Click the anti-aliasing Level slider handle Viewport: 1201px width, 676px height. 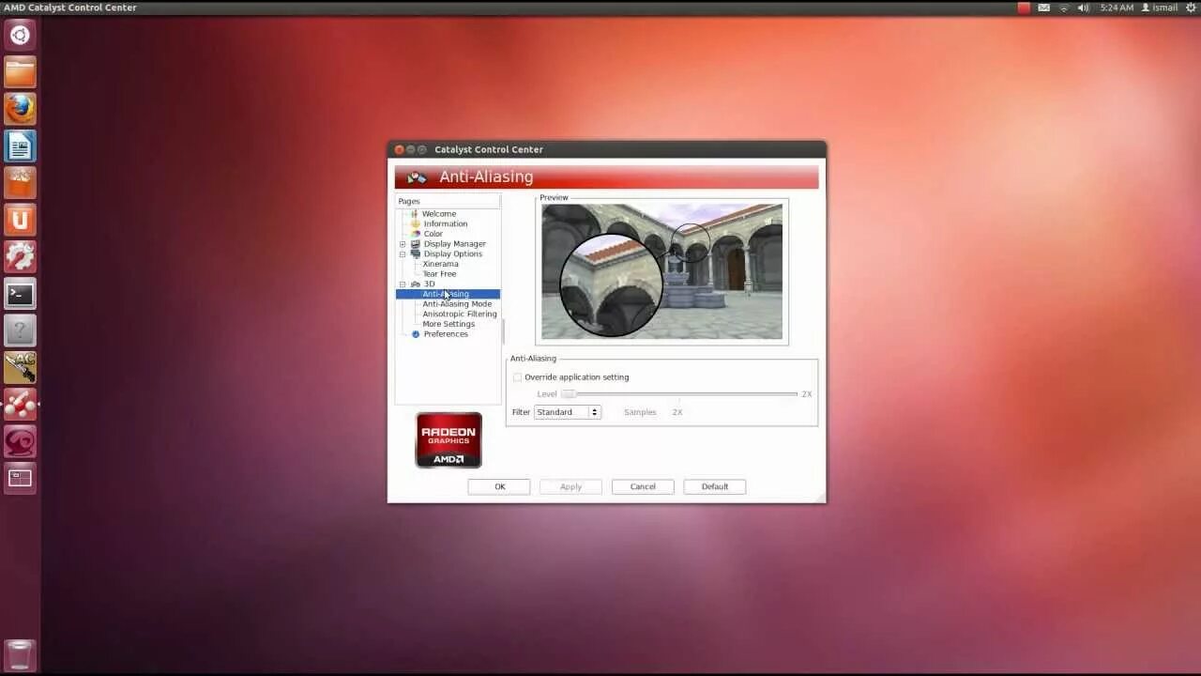(569, 394)
